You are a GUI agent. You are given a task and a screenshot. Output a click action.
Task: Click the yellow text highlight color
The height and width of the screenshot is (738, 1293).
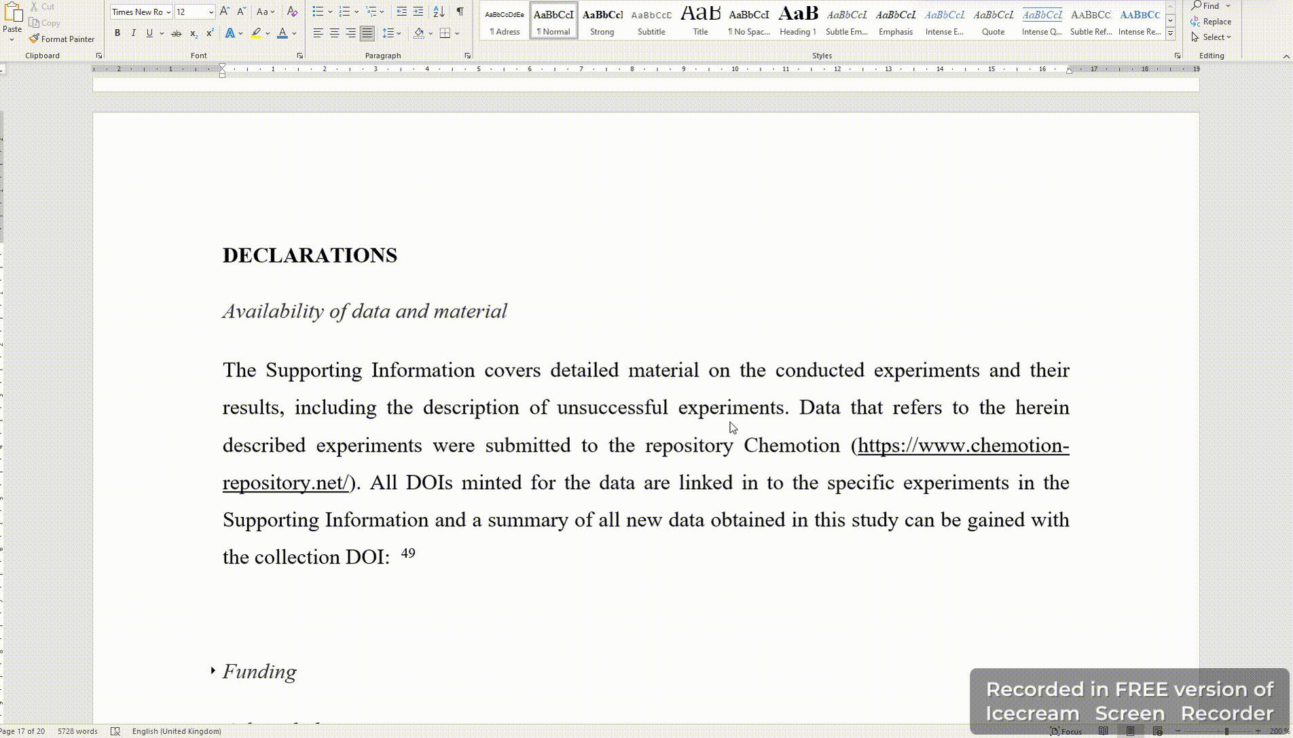point(256,33)
